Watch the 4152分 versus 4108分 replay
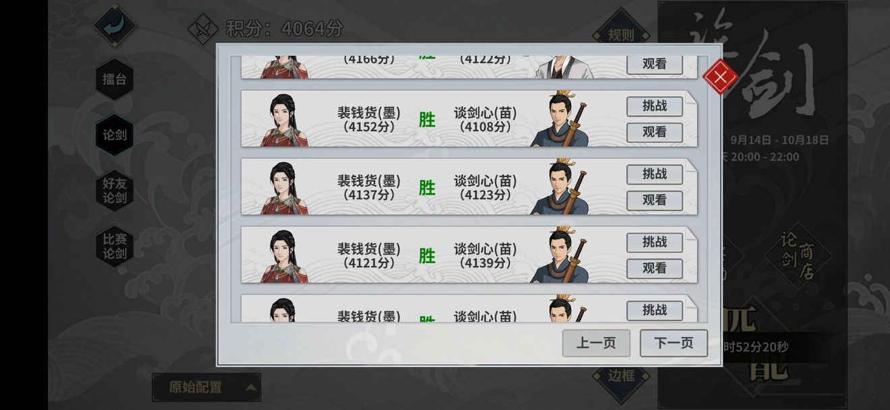 [x=655, y=132]
